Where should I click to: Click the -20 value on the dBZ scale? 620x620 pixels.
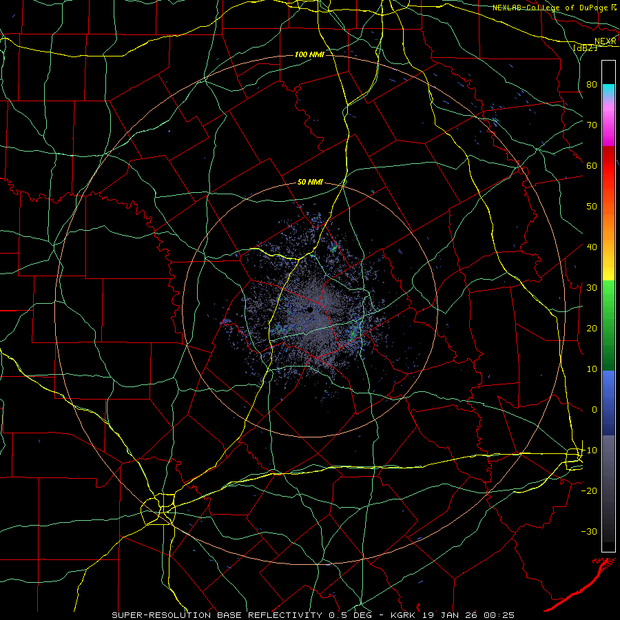coord(589,490)
